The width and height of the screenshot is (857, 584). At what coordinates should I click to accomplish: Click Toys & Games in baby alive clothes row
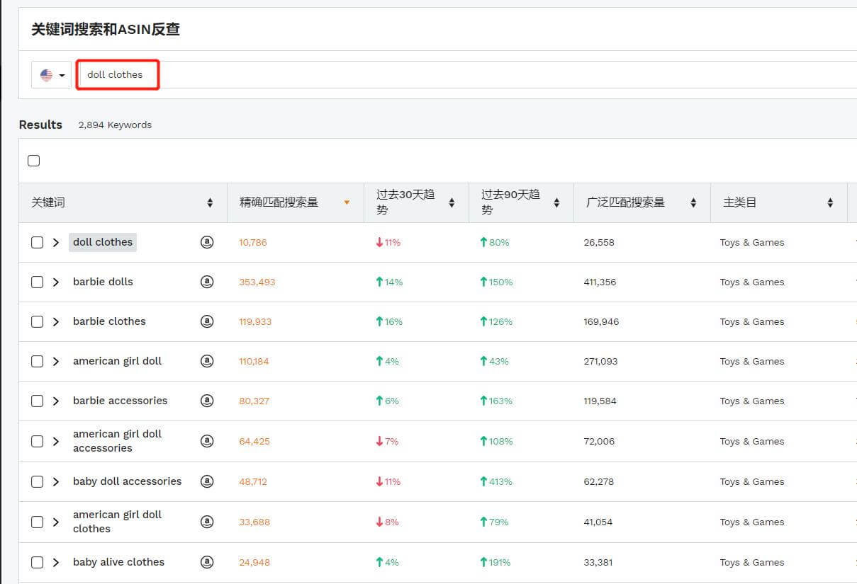click(752, 562)
